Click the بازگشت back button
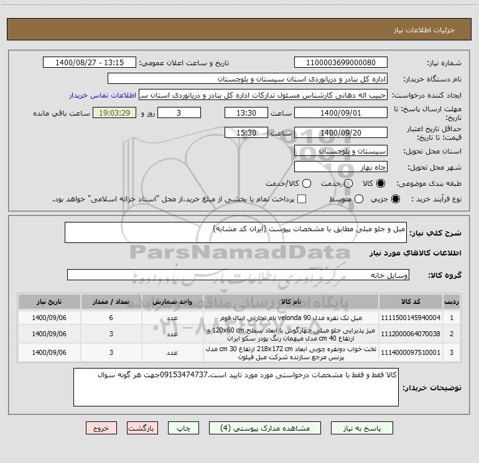This screenshot has width=479, height=463. pos(142,428)
